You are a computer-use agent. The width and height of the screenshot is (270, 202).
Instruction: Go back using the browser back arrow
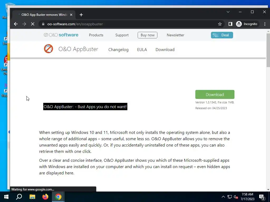pos(16,24)
